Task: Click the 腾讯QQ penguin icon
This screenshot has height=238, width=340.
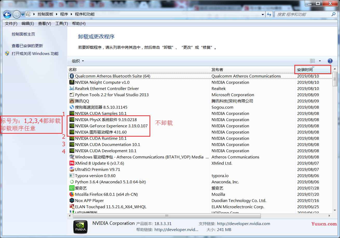Action: (x=72, y=101)
